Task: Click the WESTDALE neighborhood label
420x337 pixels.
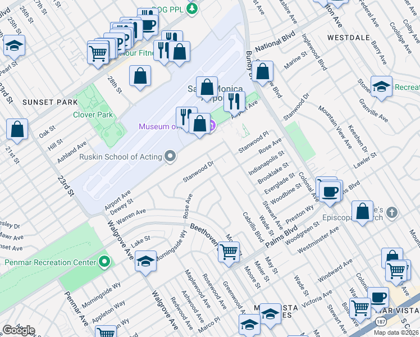Action: pyautogui.click(x=349, y=38)
